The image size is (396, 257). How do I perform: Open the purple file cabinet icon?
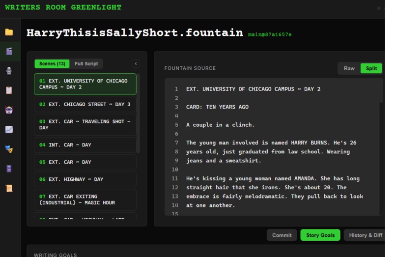point(9,169)
